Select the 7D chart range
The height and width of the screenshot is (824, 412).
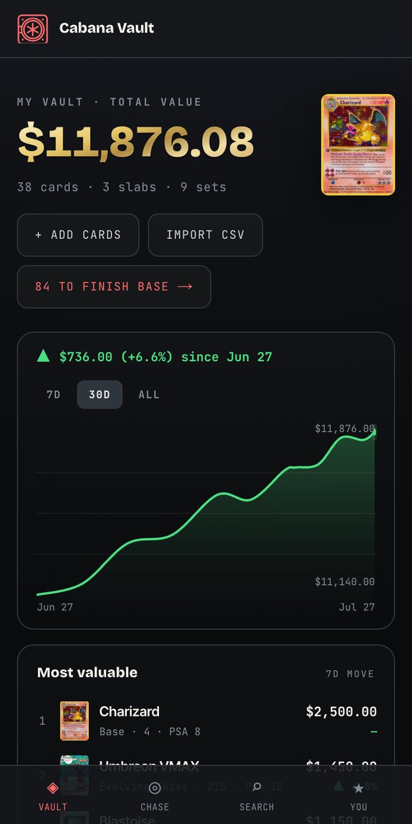53,395
